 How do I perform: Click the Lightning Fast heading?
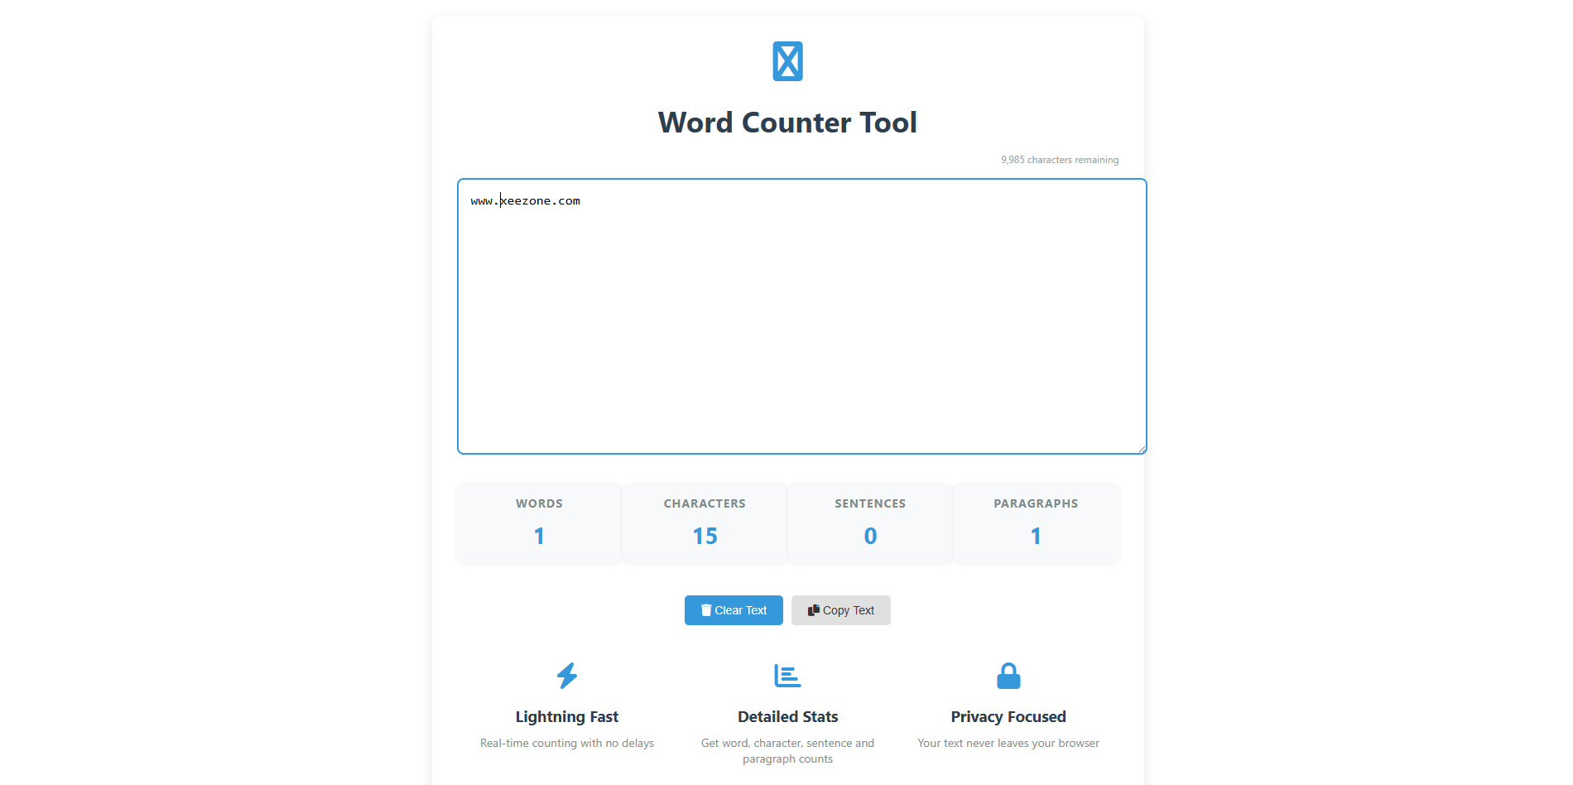pyautogui.click(x=567, y=717)
